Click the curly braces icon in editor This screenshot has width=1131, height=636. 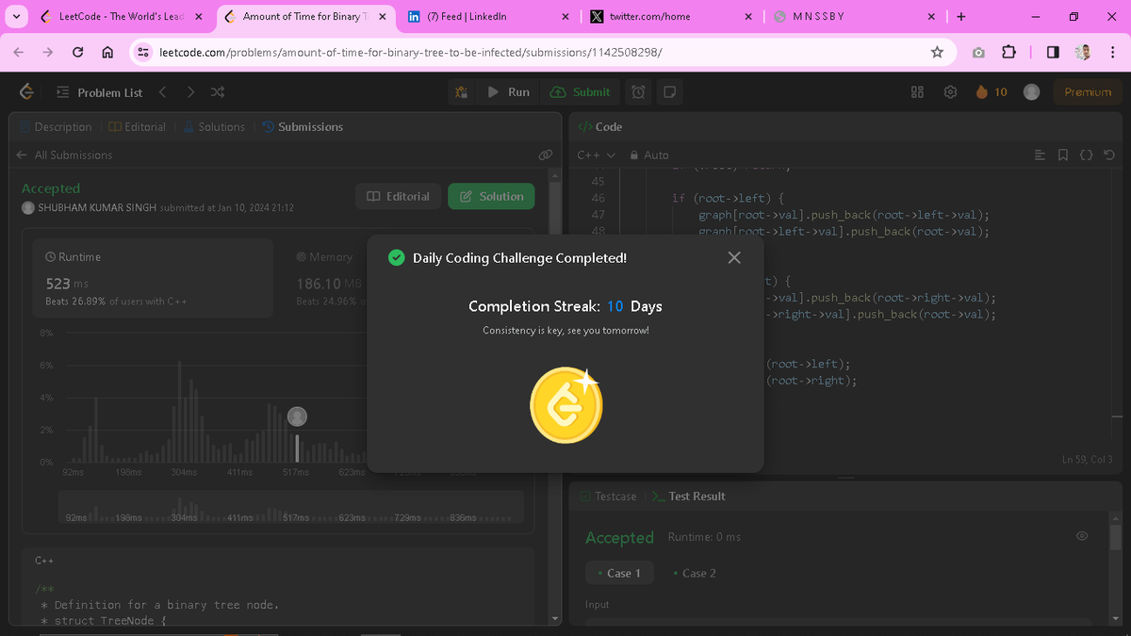coord(1086,155)
